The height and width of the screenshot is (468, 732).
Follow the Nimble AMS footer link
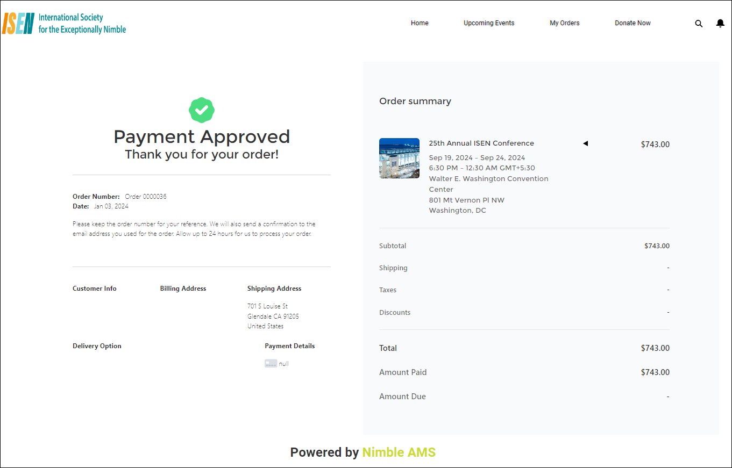(x=399, y=452)
